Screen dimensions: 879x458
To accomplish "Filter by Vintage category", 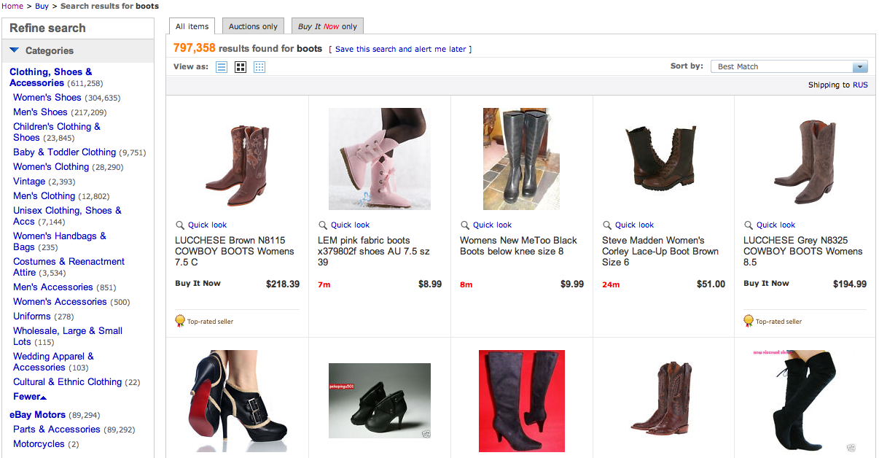I will 29,181.
